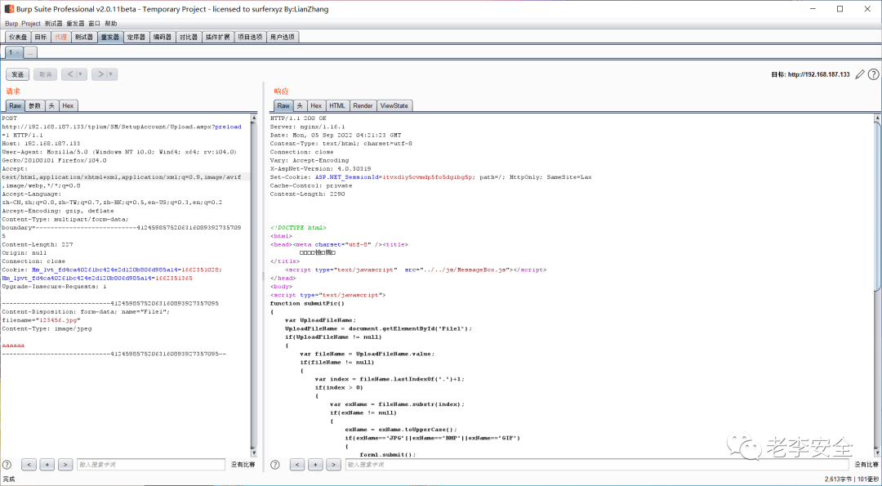
Task: Open the 参数 tab in the request pane
Action: 35,105
